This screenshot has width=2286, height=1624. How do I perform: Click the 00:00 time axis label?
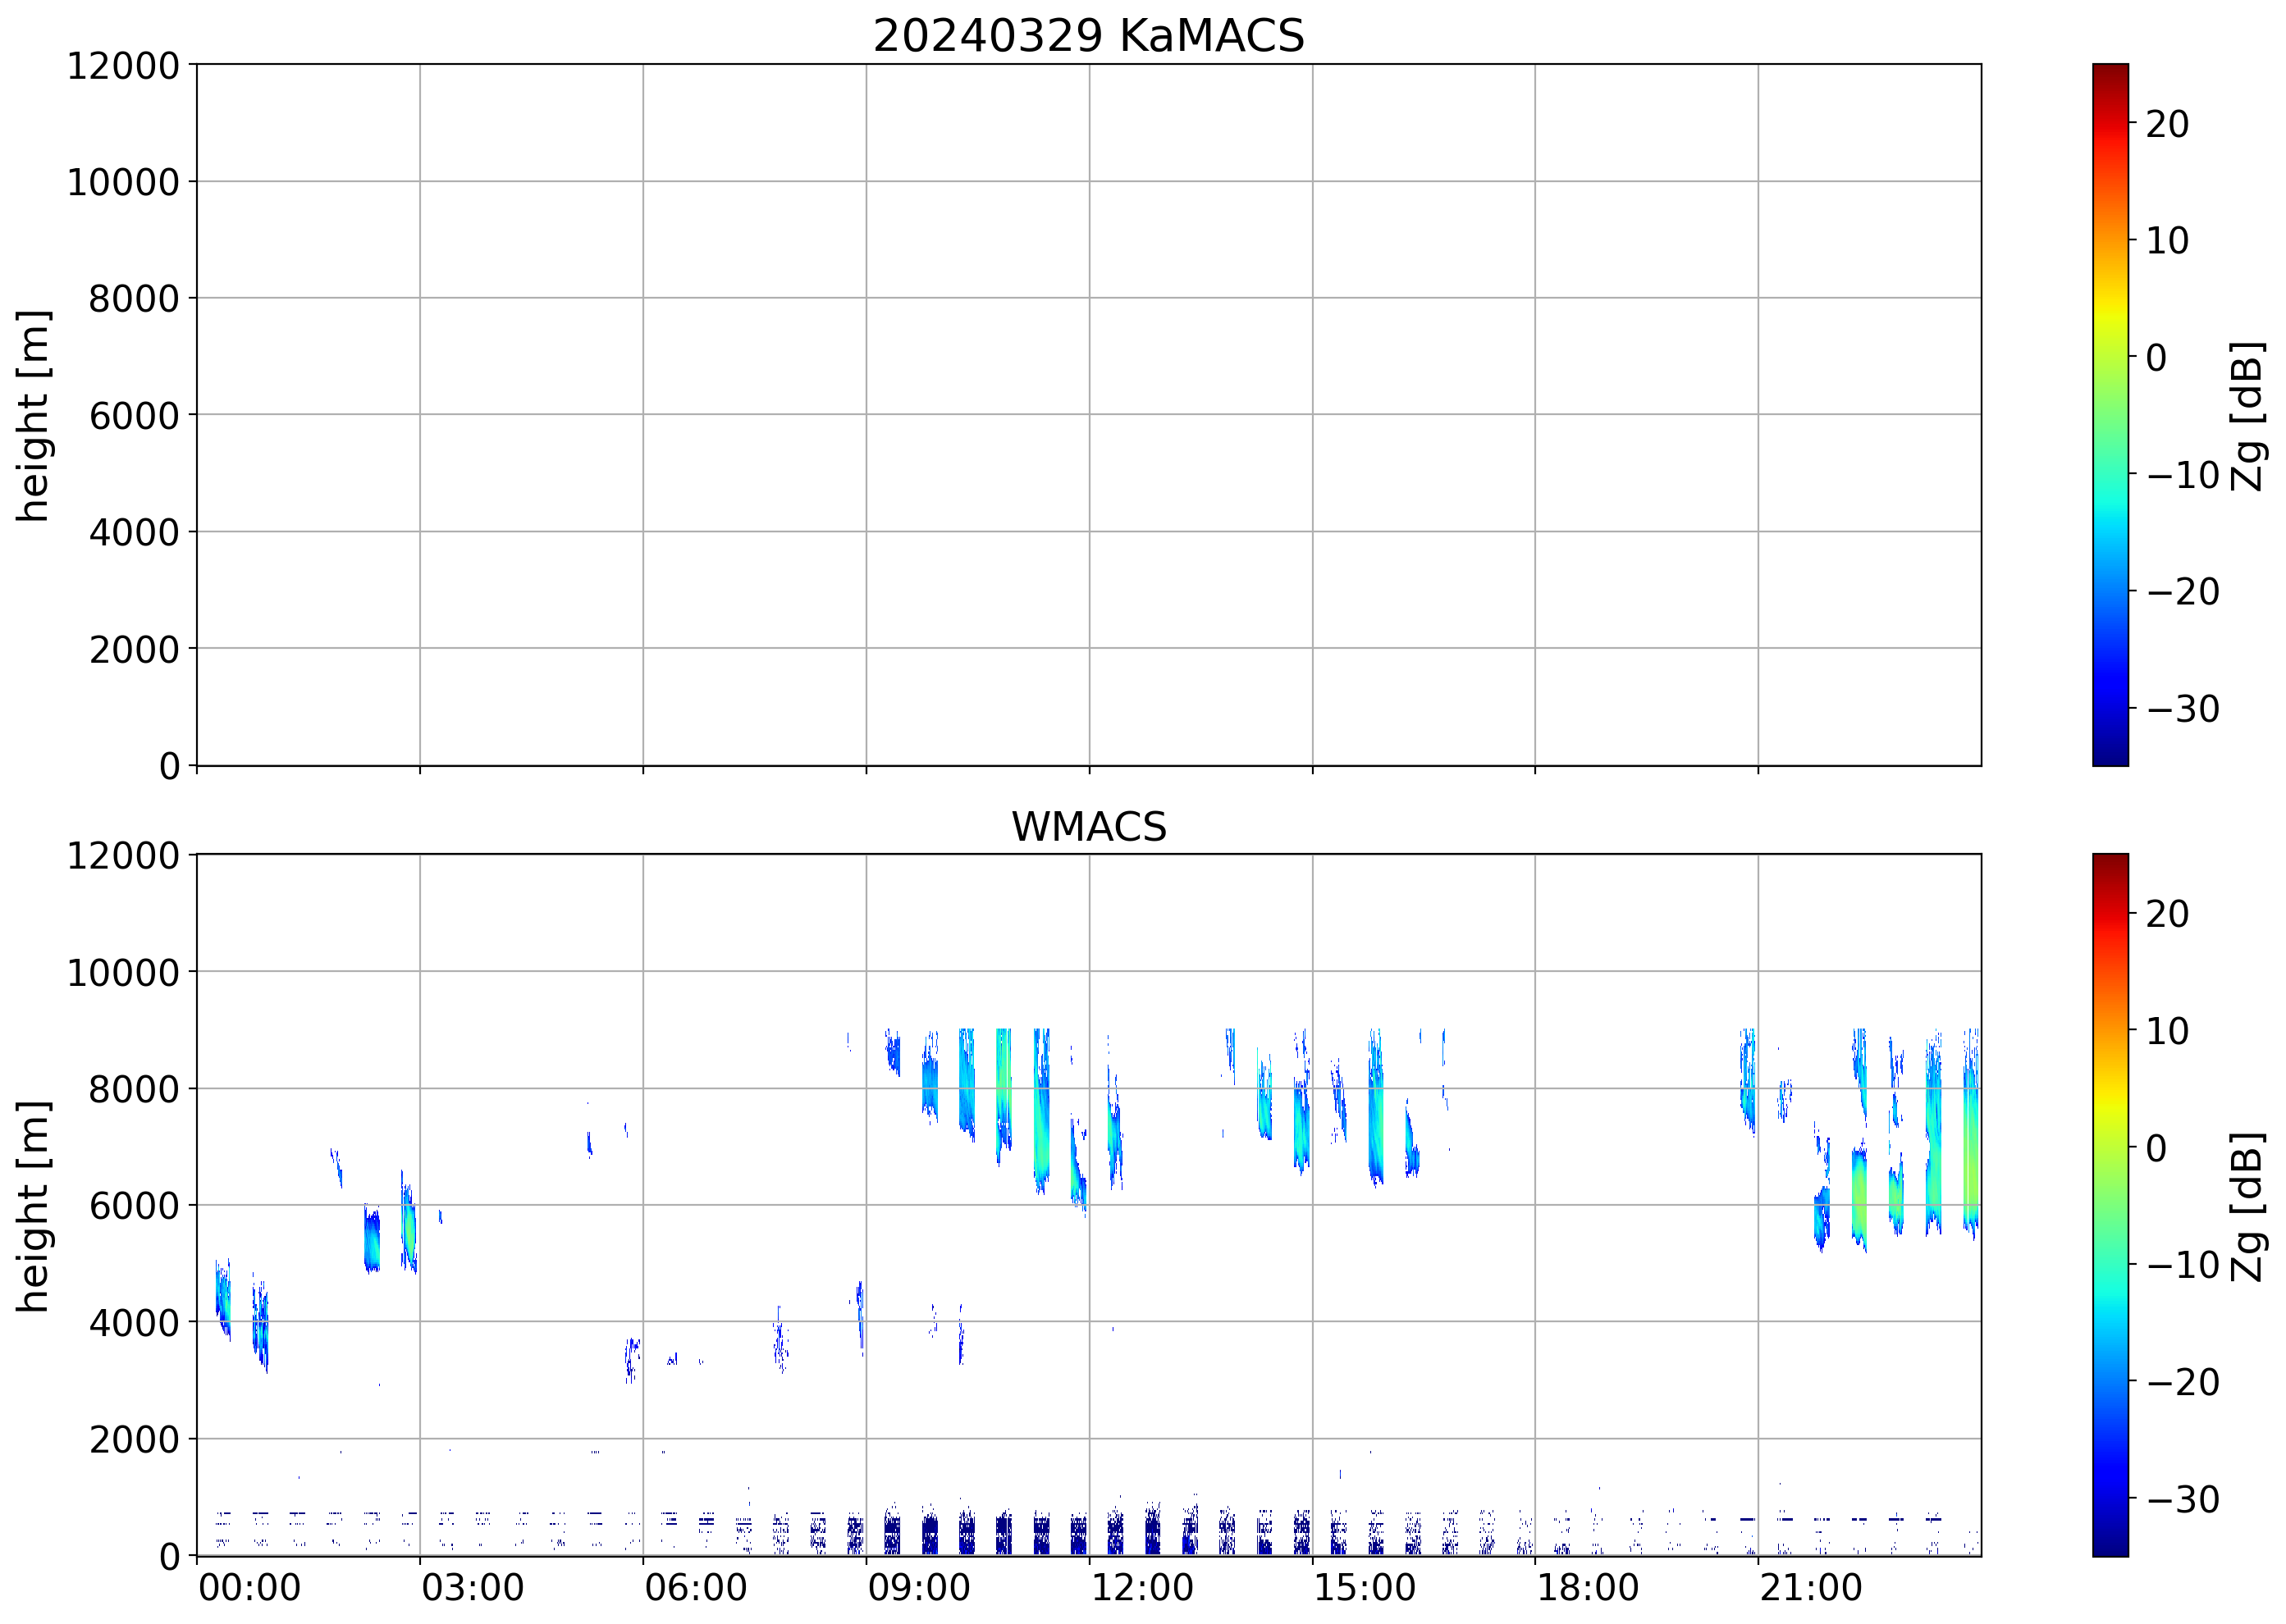point(249,1588)
